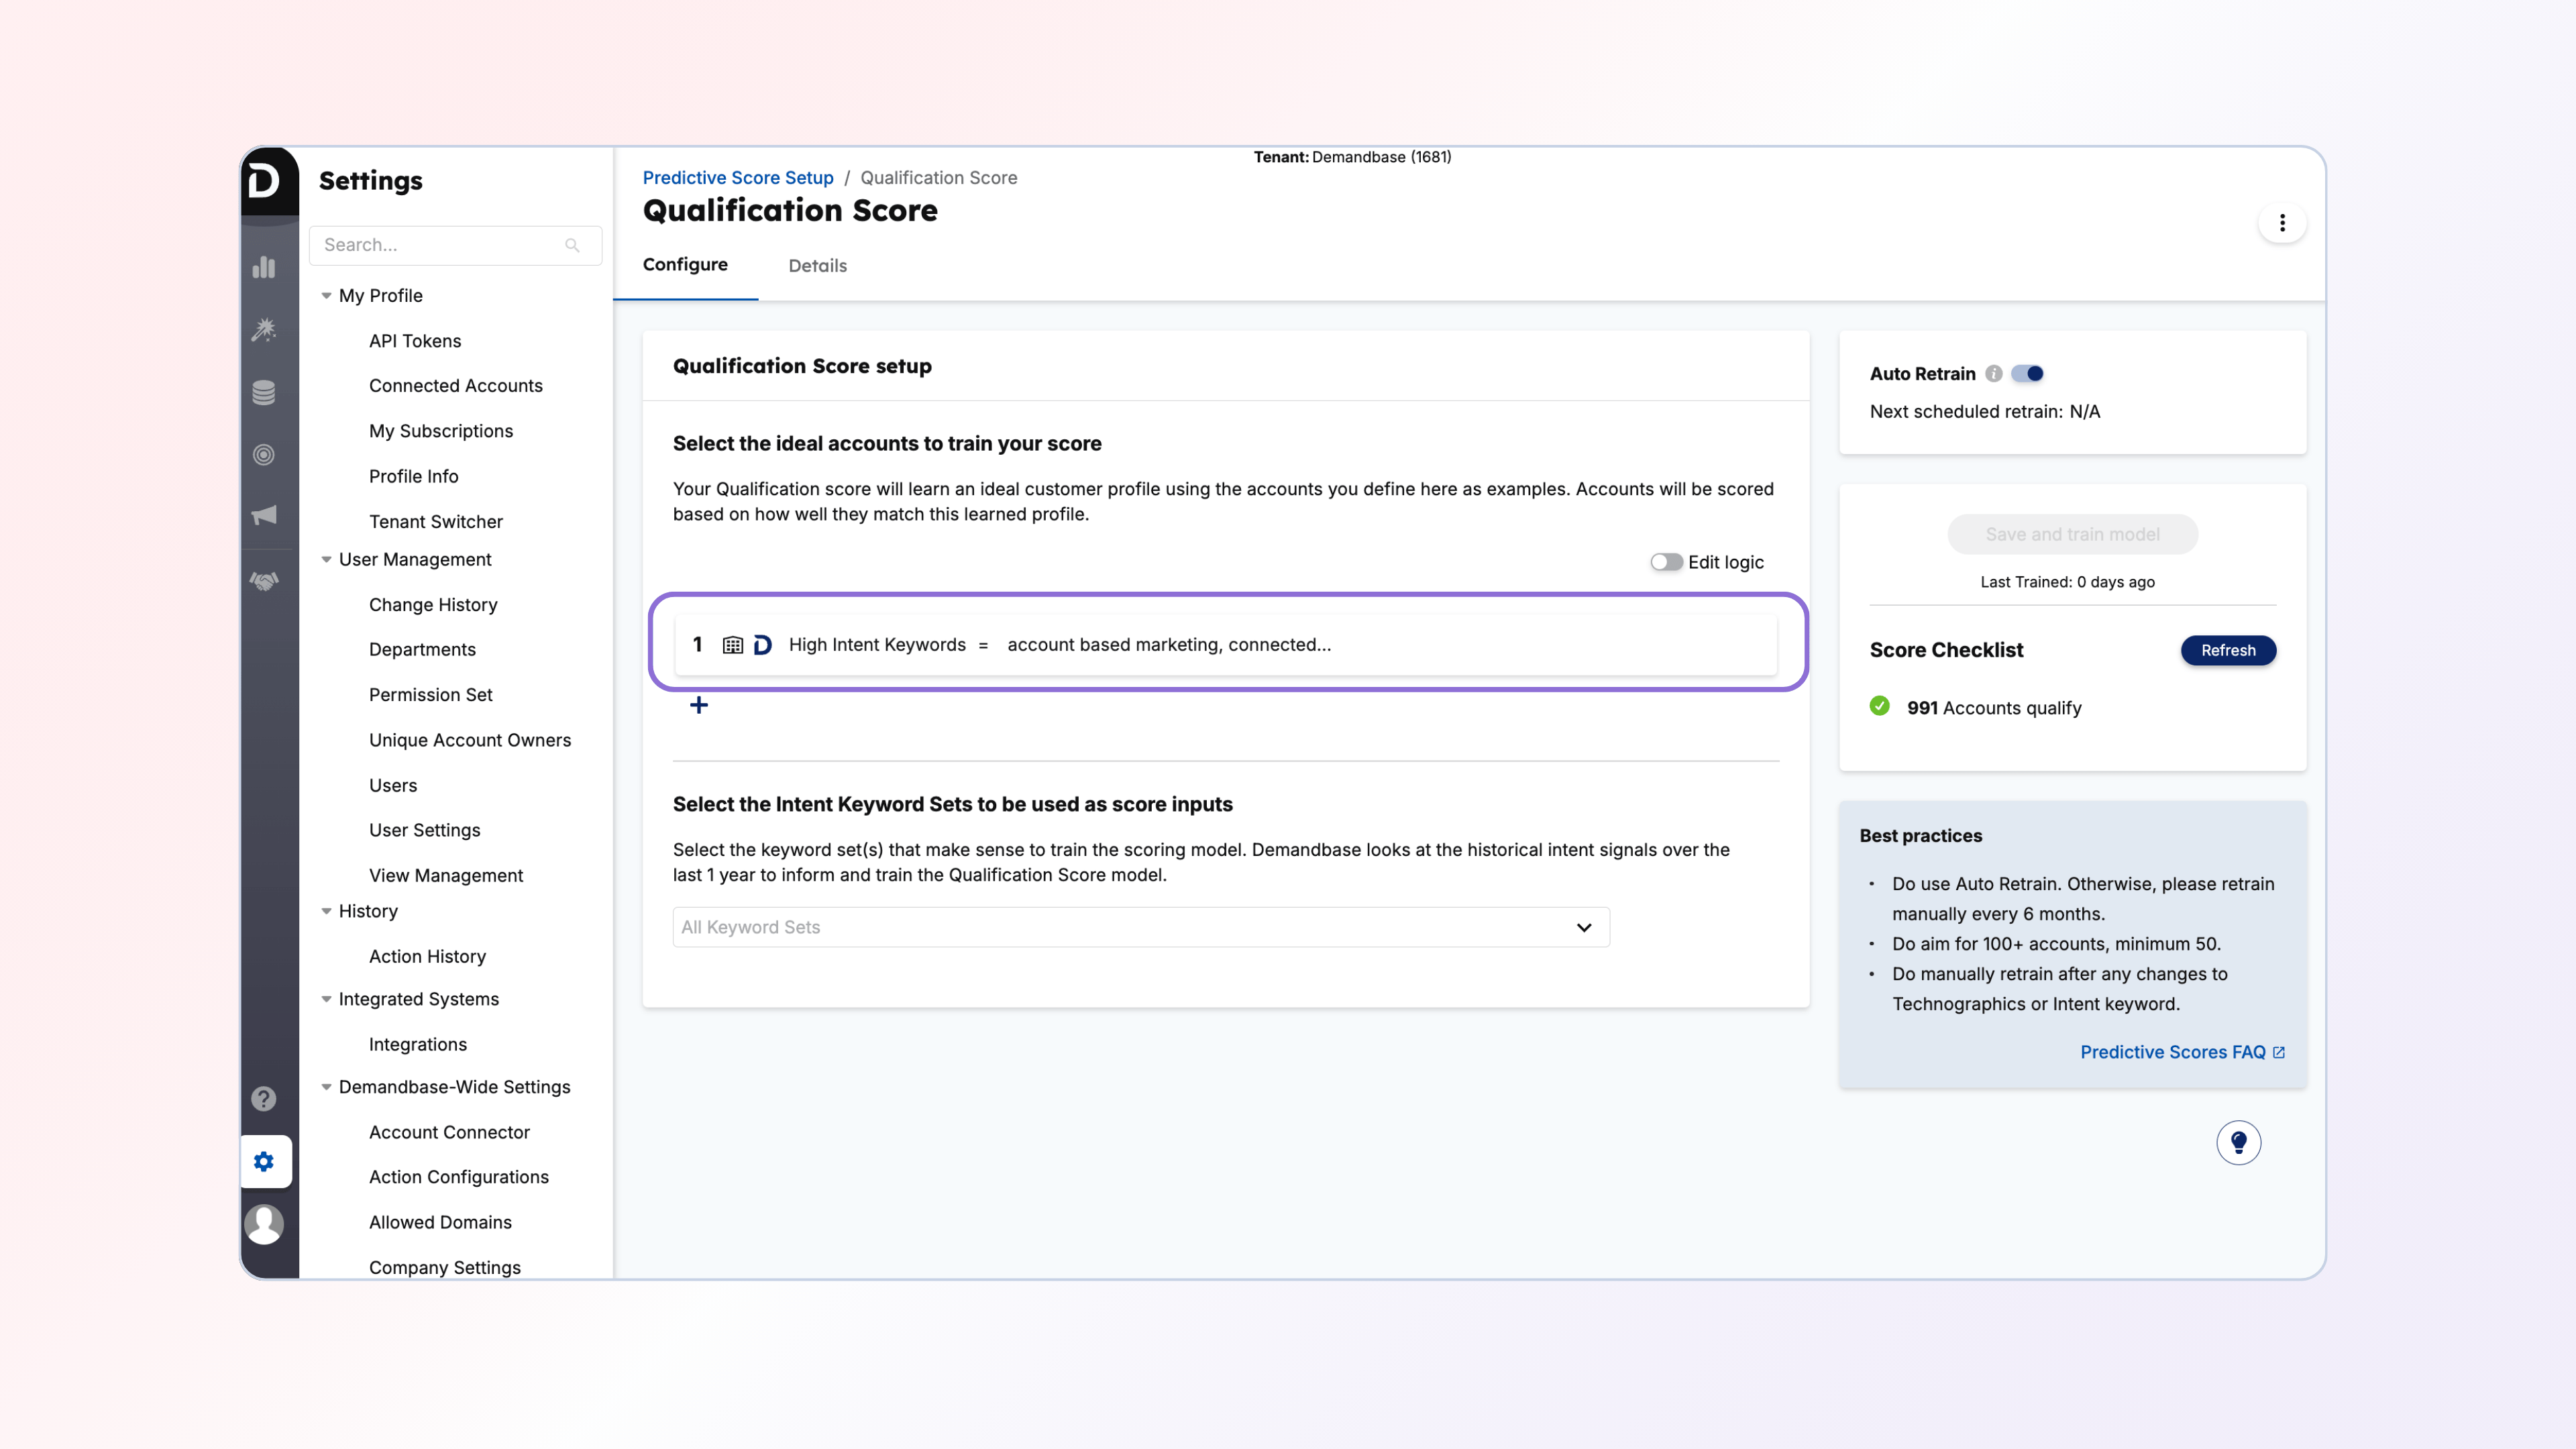
Task: Collapse the User Management section
Action: (x=326, y=560)
